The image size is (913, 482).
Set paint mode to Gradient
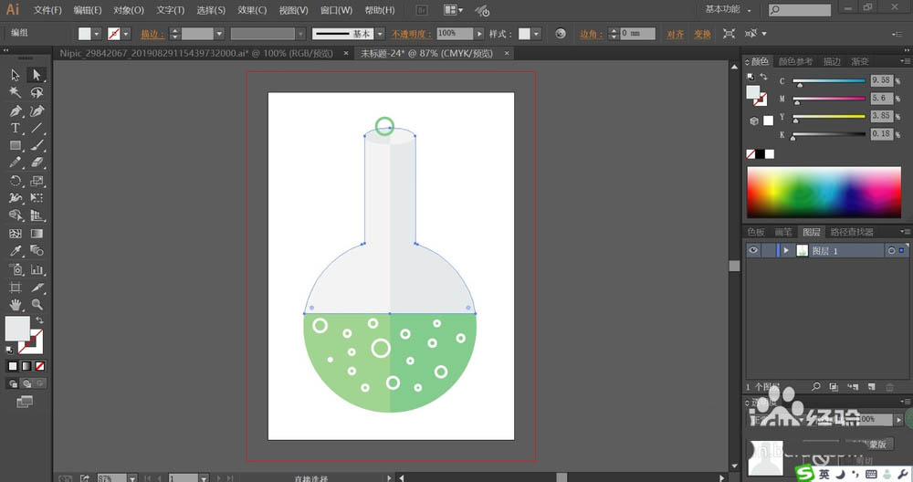(x=26, y=366)
